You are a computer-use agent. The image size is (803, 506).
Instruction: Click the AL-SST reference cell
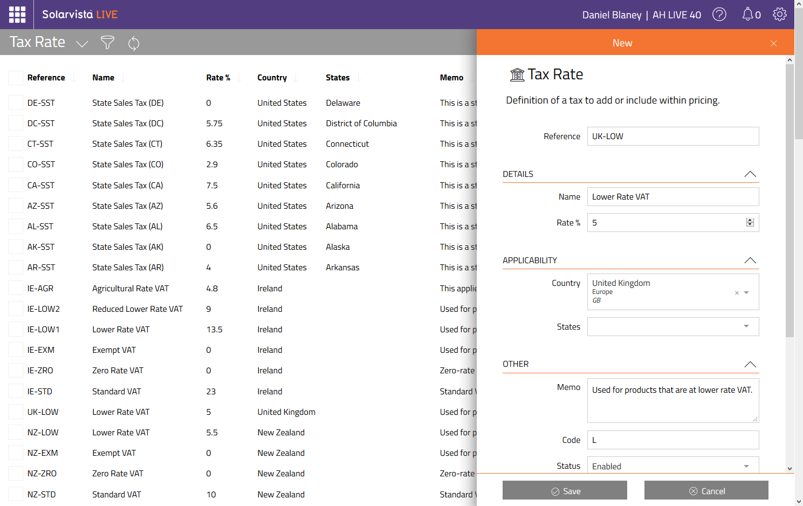point(40,226)
